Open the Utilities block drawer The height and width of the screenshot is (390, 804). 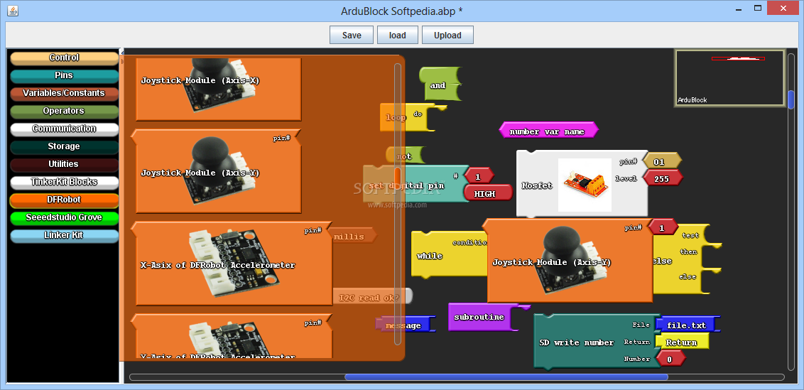[x=64, y=164]
